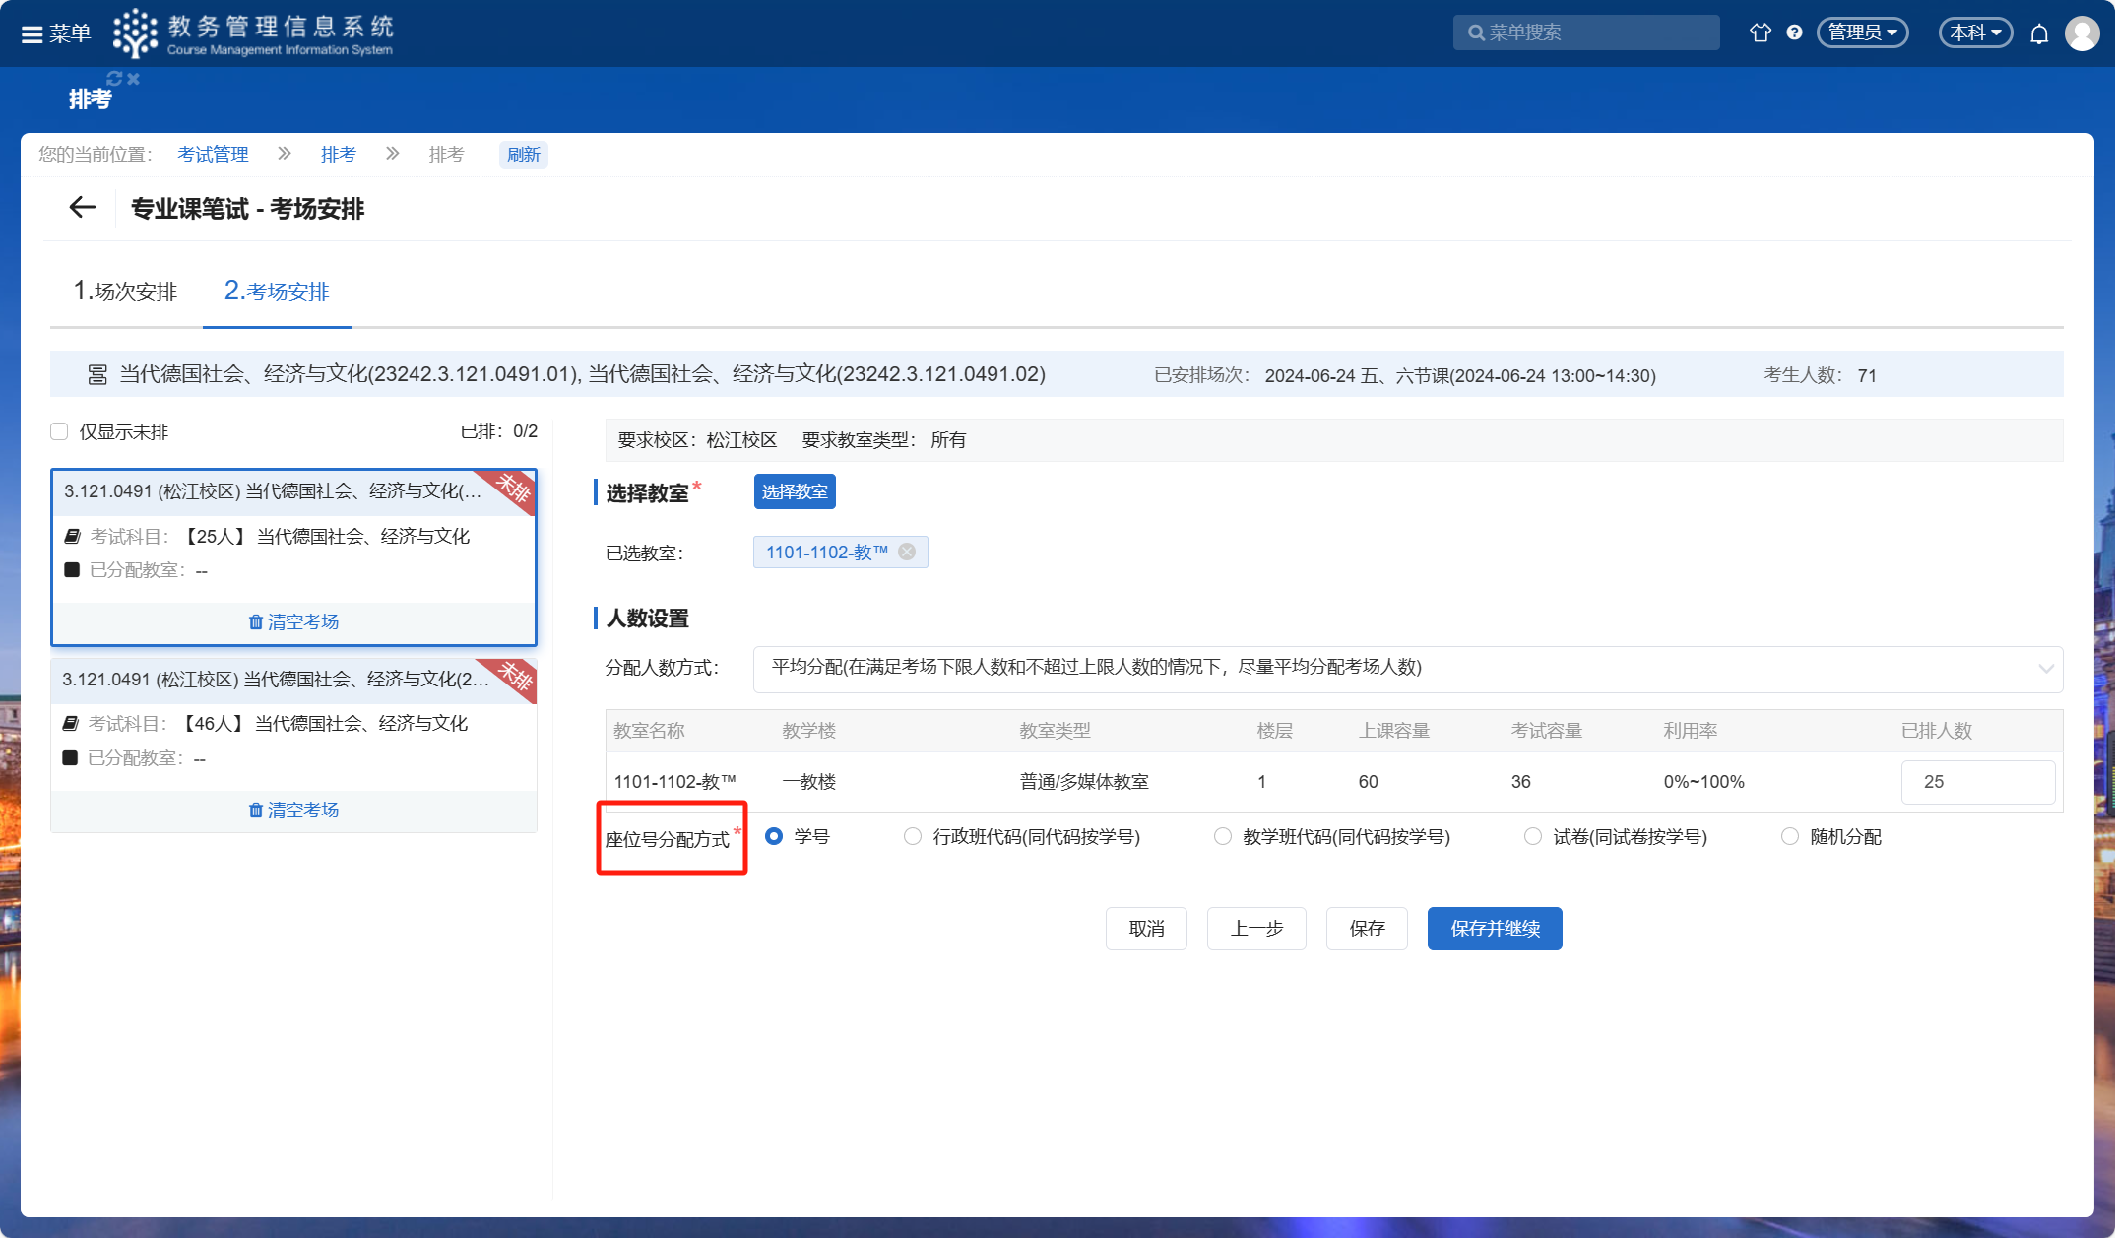The image size is (2115, 1238).
Task: Enable the 仅显示未排 checkbox
Action: [60, 431]
